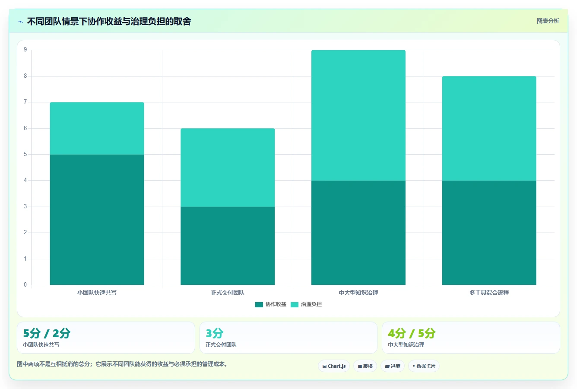Click the dark 协作收益 bar for 多工具混合流程
The height and width of the screenshot is (389, 577).
[x=489, y=233]
